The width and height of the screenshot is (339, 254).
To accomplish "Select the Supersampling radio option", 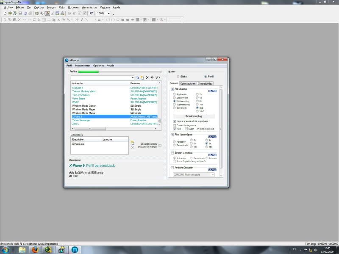I will click(174, 105).
